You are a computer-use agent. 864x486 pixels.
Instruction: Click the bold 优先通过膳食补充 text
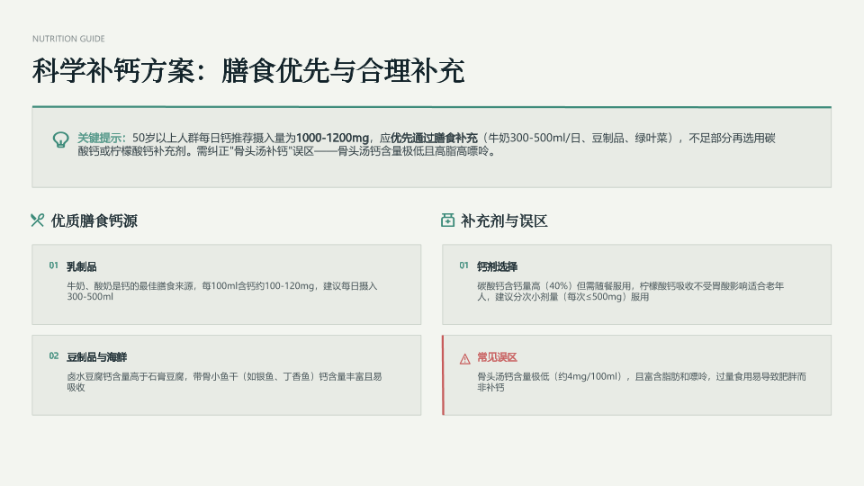434,138
